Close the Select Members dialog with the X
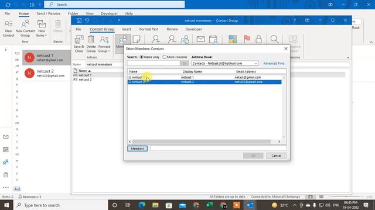 pyautogui.click(x=286, y=48)
